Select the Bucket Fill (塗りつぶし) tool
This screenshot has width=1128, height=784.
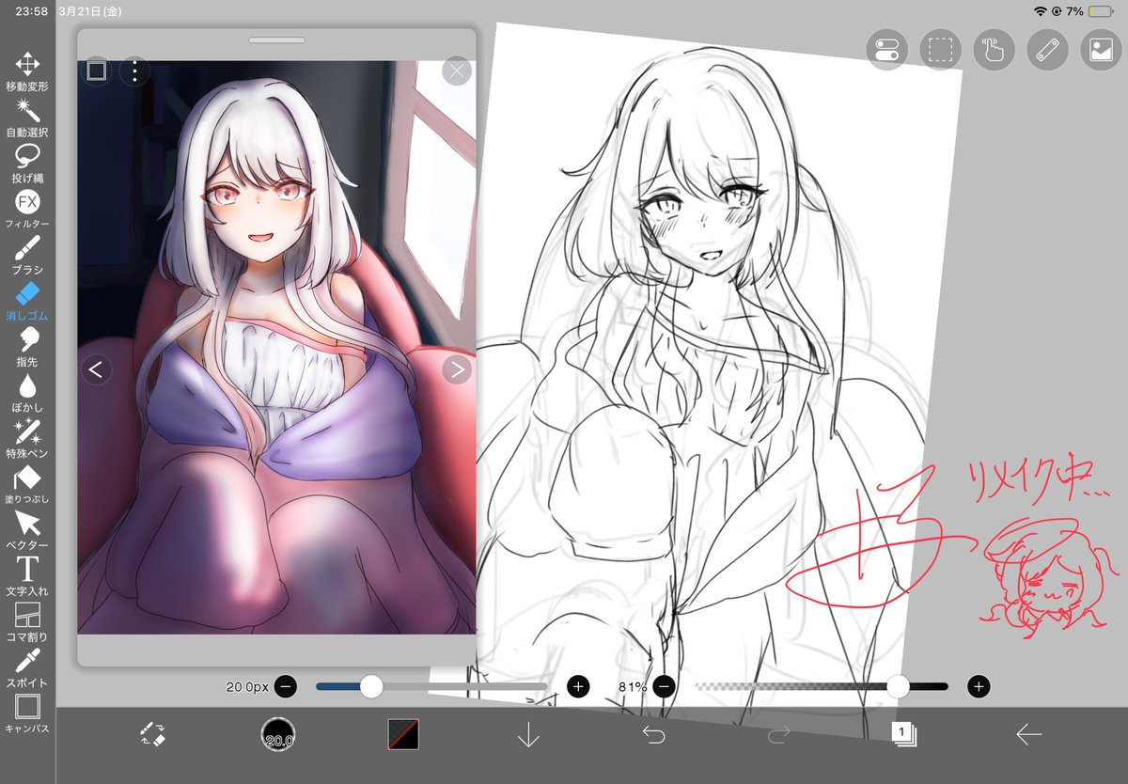(27, 485)
